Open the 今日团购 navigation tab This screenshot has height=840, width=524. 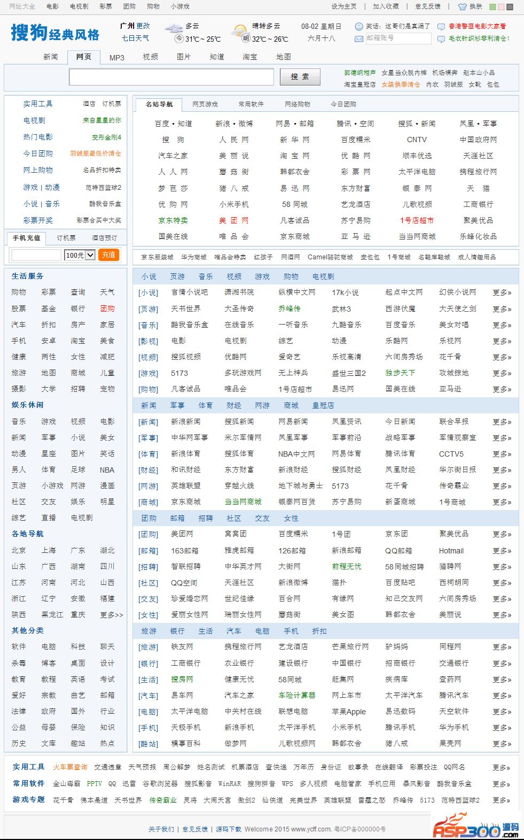tap(343, 104)
